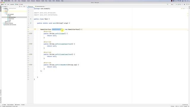Toggle the Event Log tool window
This screenshot has height=107, width=190.
[x=185, y=105]
